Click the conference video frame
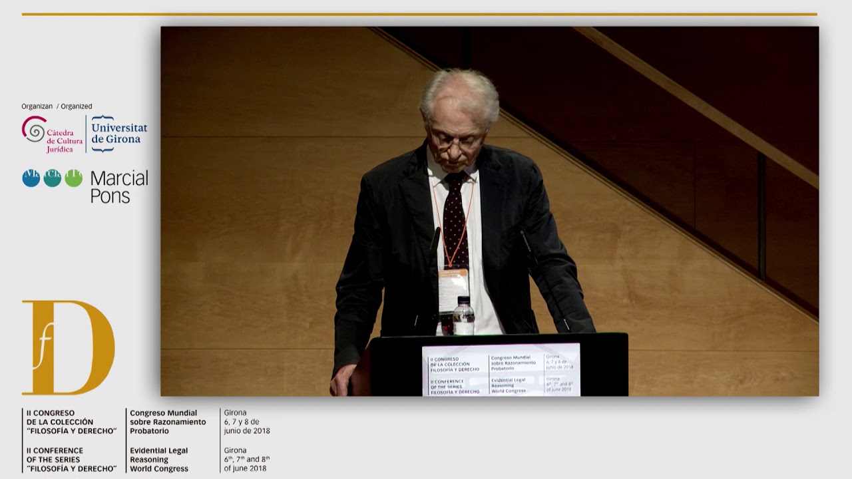The image size is (852, 479). click(489, 212)
